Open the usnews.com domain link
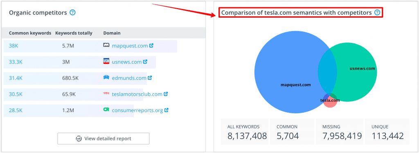Viewport: 419px width, 153px height. pyautogui.click(x=127, y=62)
